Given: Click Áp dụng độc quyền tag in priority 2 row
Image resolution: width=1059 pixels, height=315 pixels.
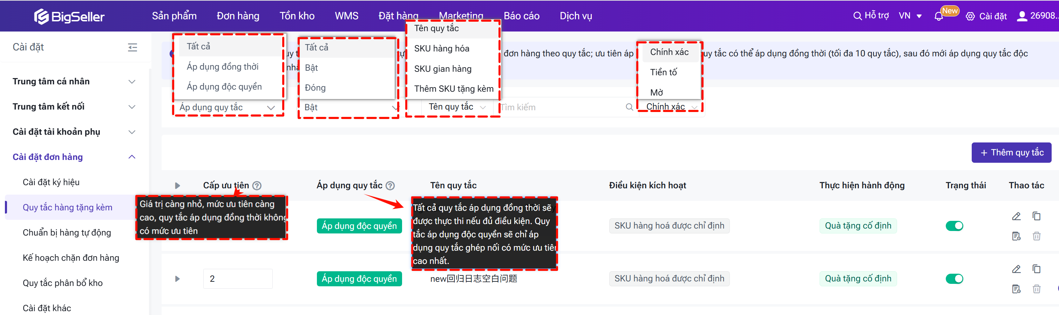Looking at the screenshot, I should coord(359,279).
